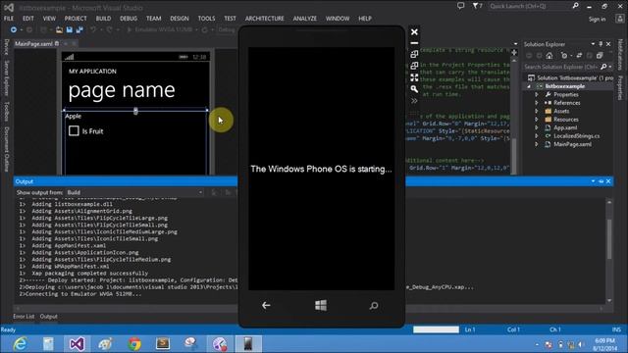Viewport: 628px width, 353px height.
Task: Click Solution Explorer pending changes filter icon
Action: click(x=564, y=56)
